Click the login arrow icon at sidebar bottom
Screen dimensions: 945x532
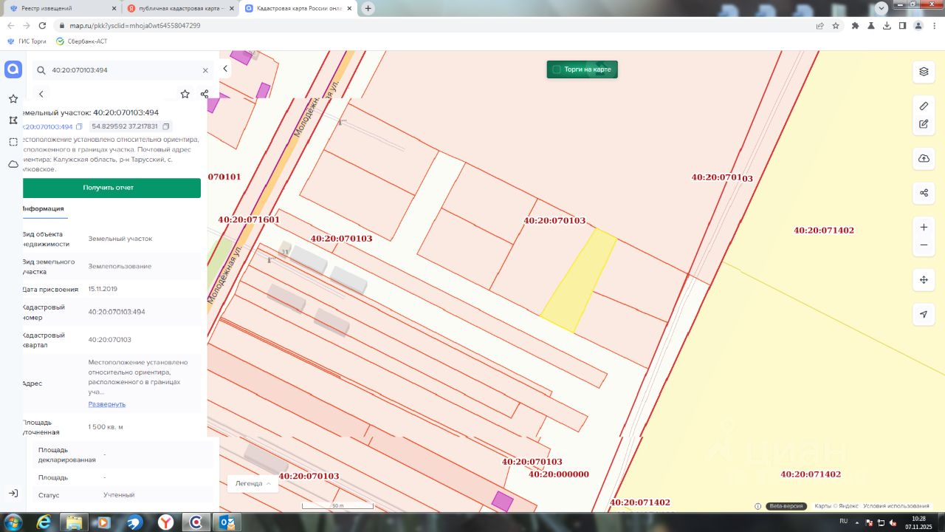point(13,493)
